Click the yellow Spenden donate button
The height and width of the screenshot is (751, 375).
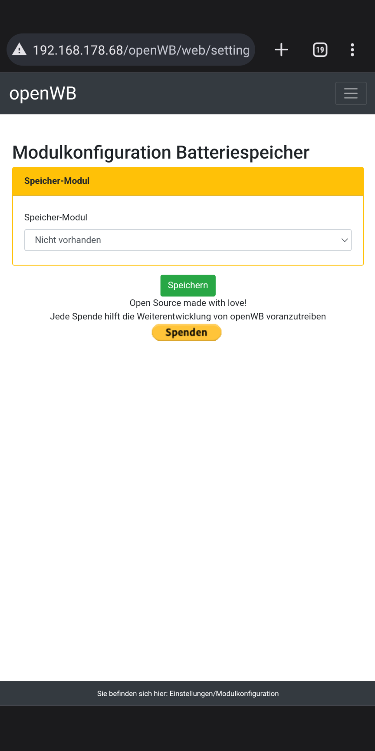click(187, 332)
